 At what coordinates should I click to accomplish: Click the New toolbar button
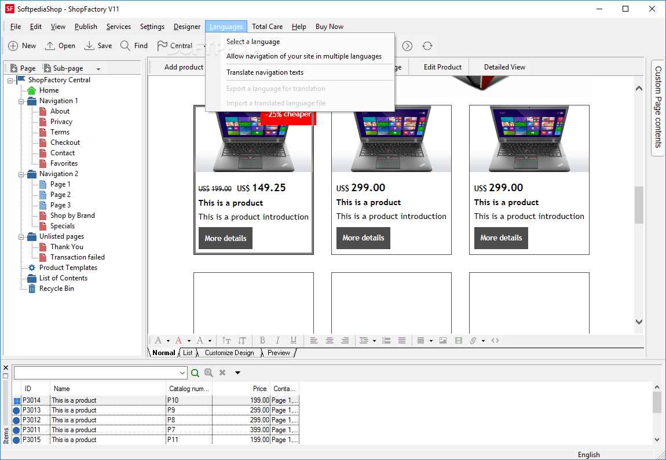[x=22, y=46]
